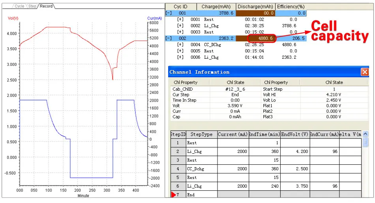Collapse cycle 001 row

169,13
